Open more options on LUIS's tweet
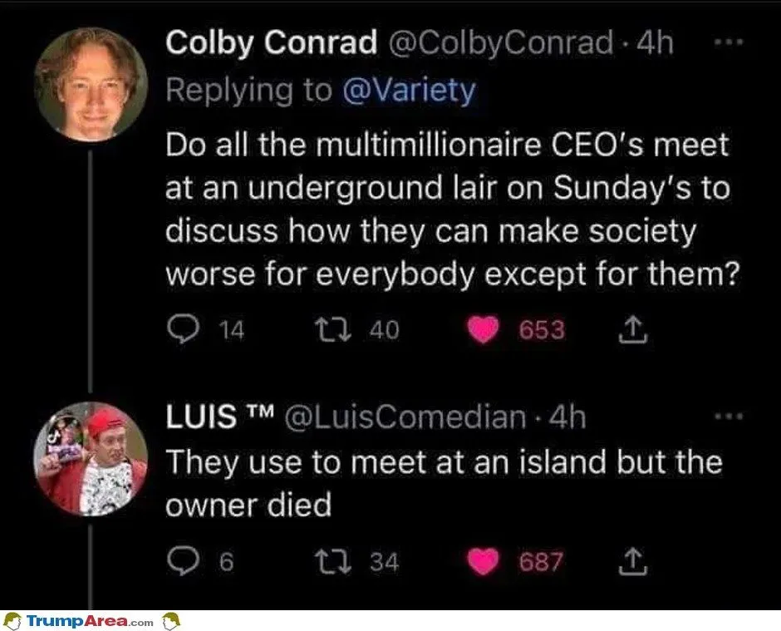The height and width of the screenshot is (631, 781). [729, 415]
